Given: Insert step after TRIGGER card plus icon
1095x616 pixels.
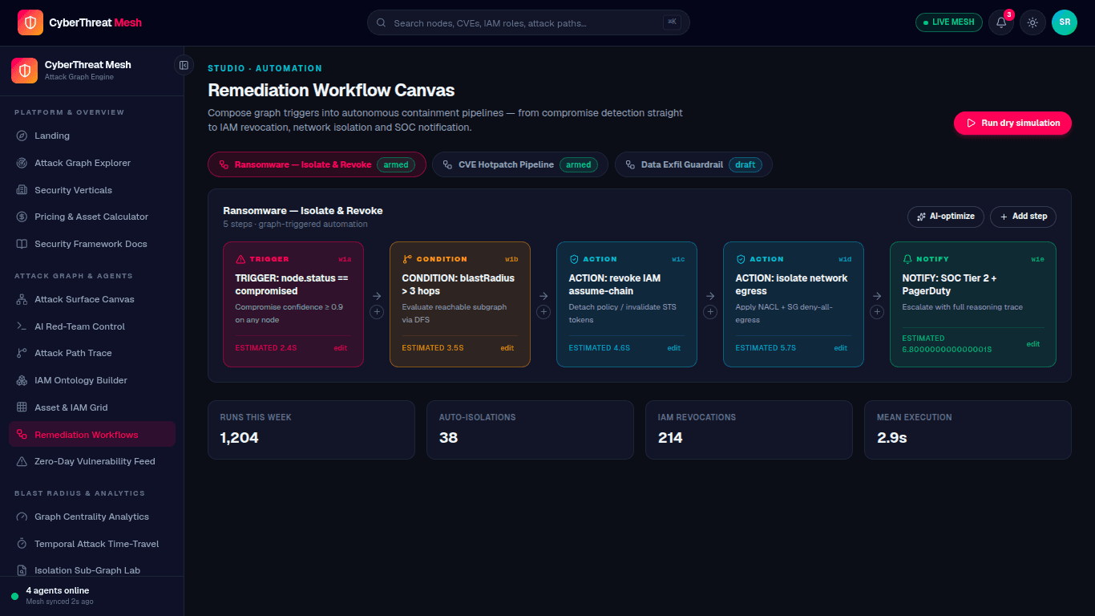Looking at the screenshot, I should pyautogui.click(x=377, y=312).
